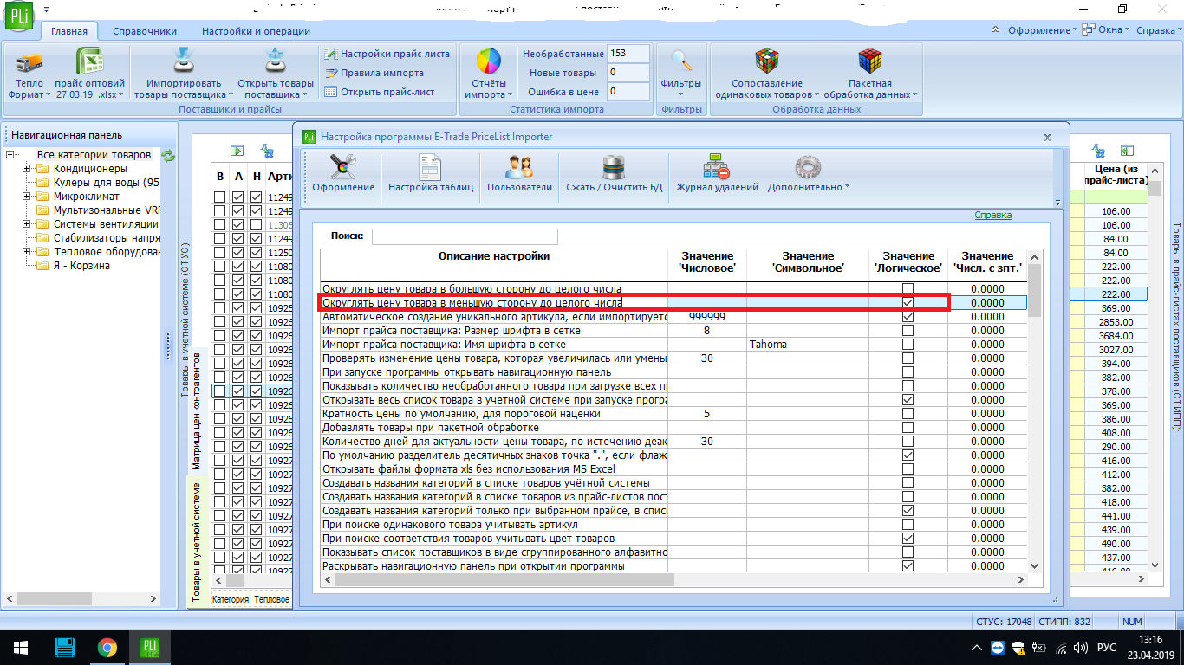Expand the Микроклимат category tree node
Viewport: 1184px width, 665px height.
[x=26, y=197]
